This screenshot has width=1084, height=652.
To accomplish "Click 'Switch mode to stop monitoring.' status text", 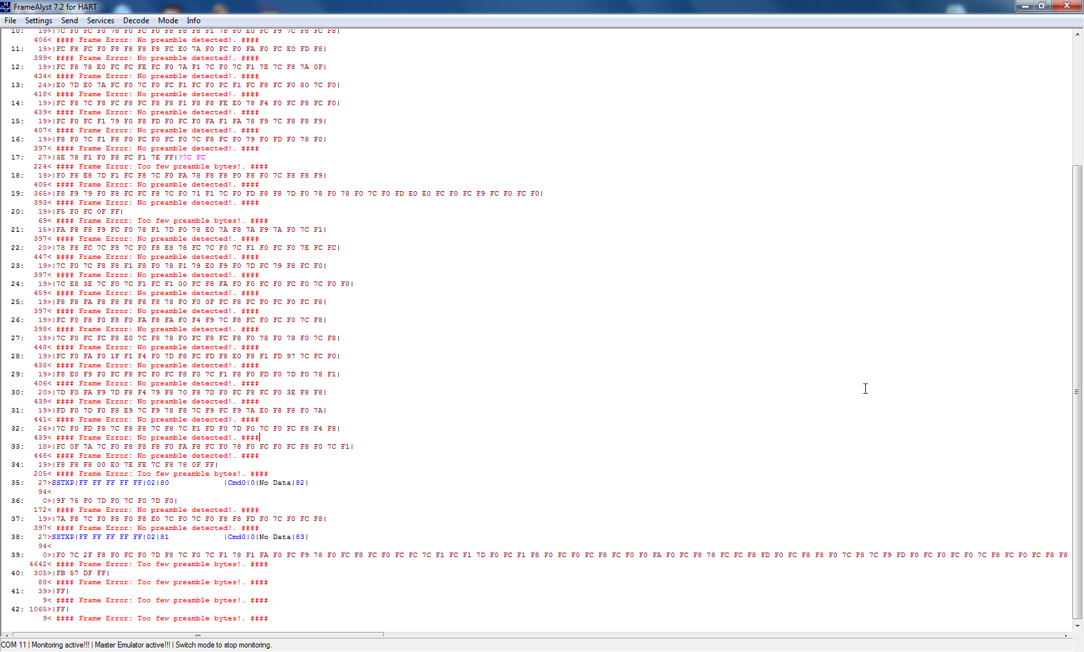I will pyautogui.click(x=223, y=645).
